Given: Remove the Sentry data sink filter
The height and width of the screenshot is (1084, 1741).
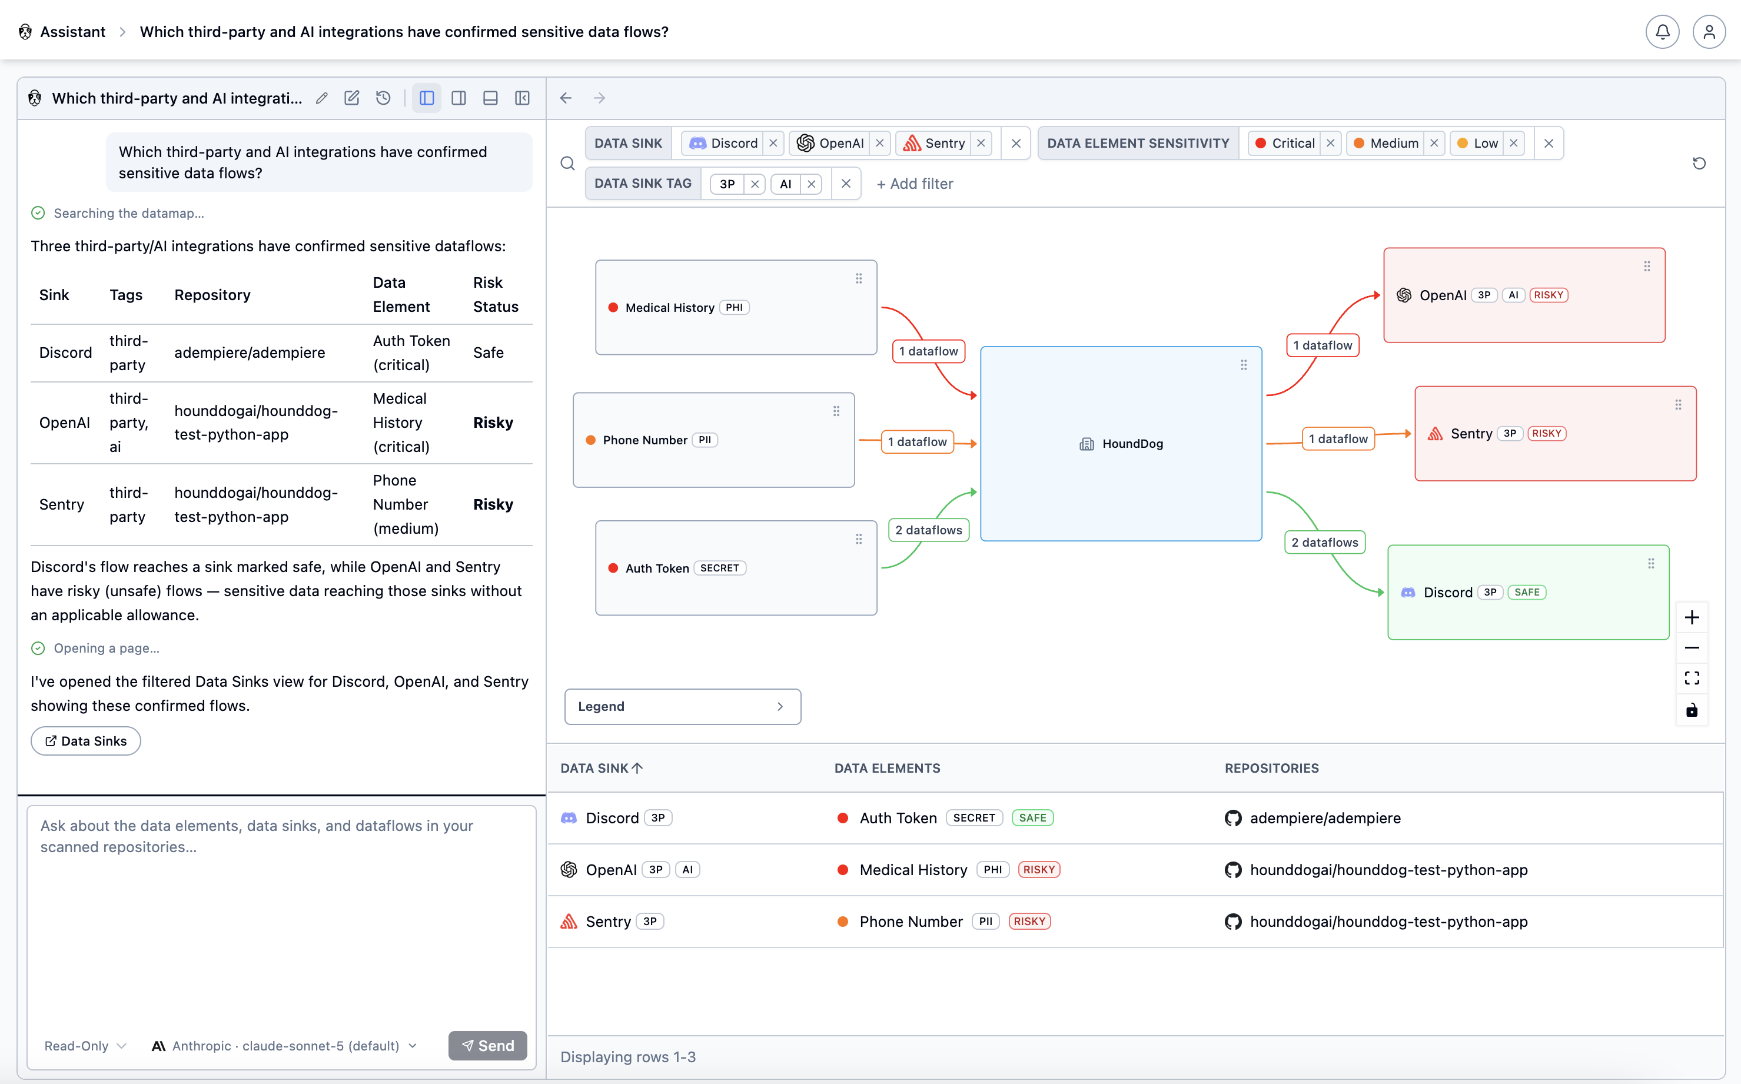Looking at the screenshot, I should (x=981, y=144).
